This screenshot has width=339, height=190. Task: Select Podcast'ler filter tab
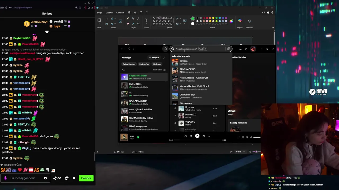click(144, 64)
